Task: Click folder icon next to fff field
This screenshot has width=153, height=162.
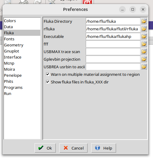Action: [144, 44]
